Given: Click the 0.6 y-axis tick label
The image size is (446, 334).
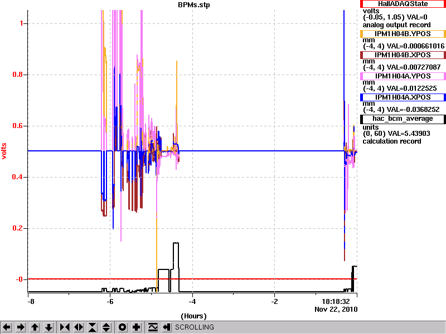Looking at the screenshot, I should click(x=18, y=126).
